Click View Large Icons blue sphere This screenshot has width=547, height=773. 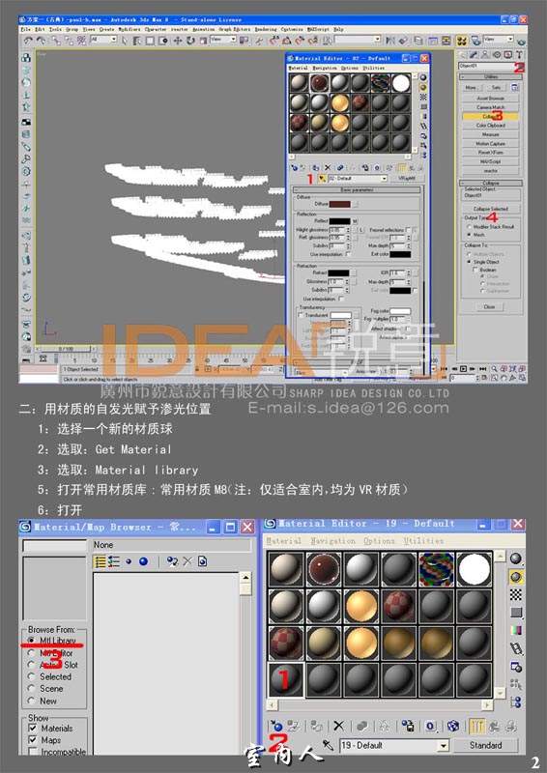click(144, 561)
